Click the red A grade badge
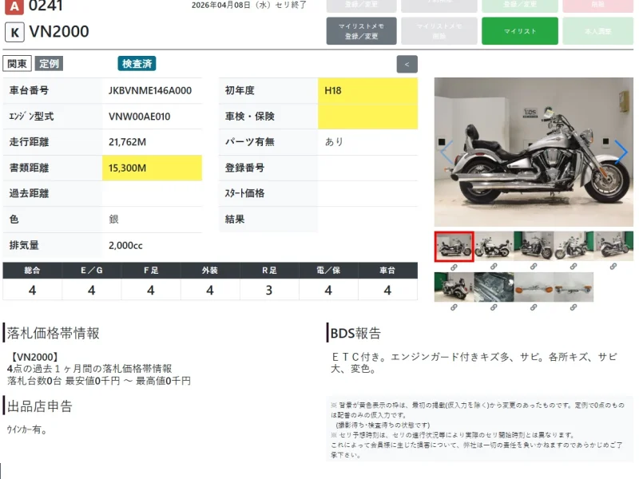This screenshot has width=639, height=479. (14, 6)
